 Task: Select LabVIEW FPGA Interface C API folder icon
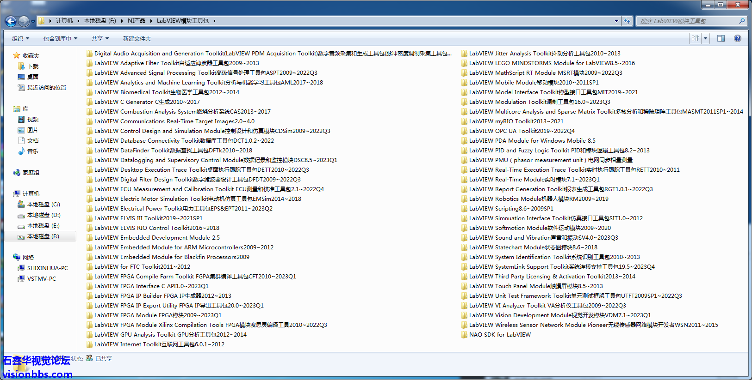(x=90, y=286)
